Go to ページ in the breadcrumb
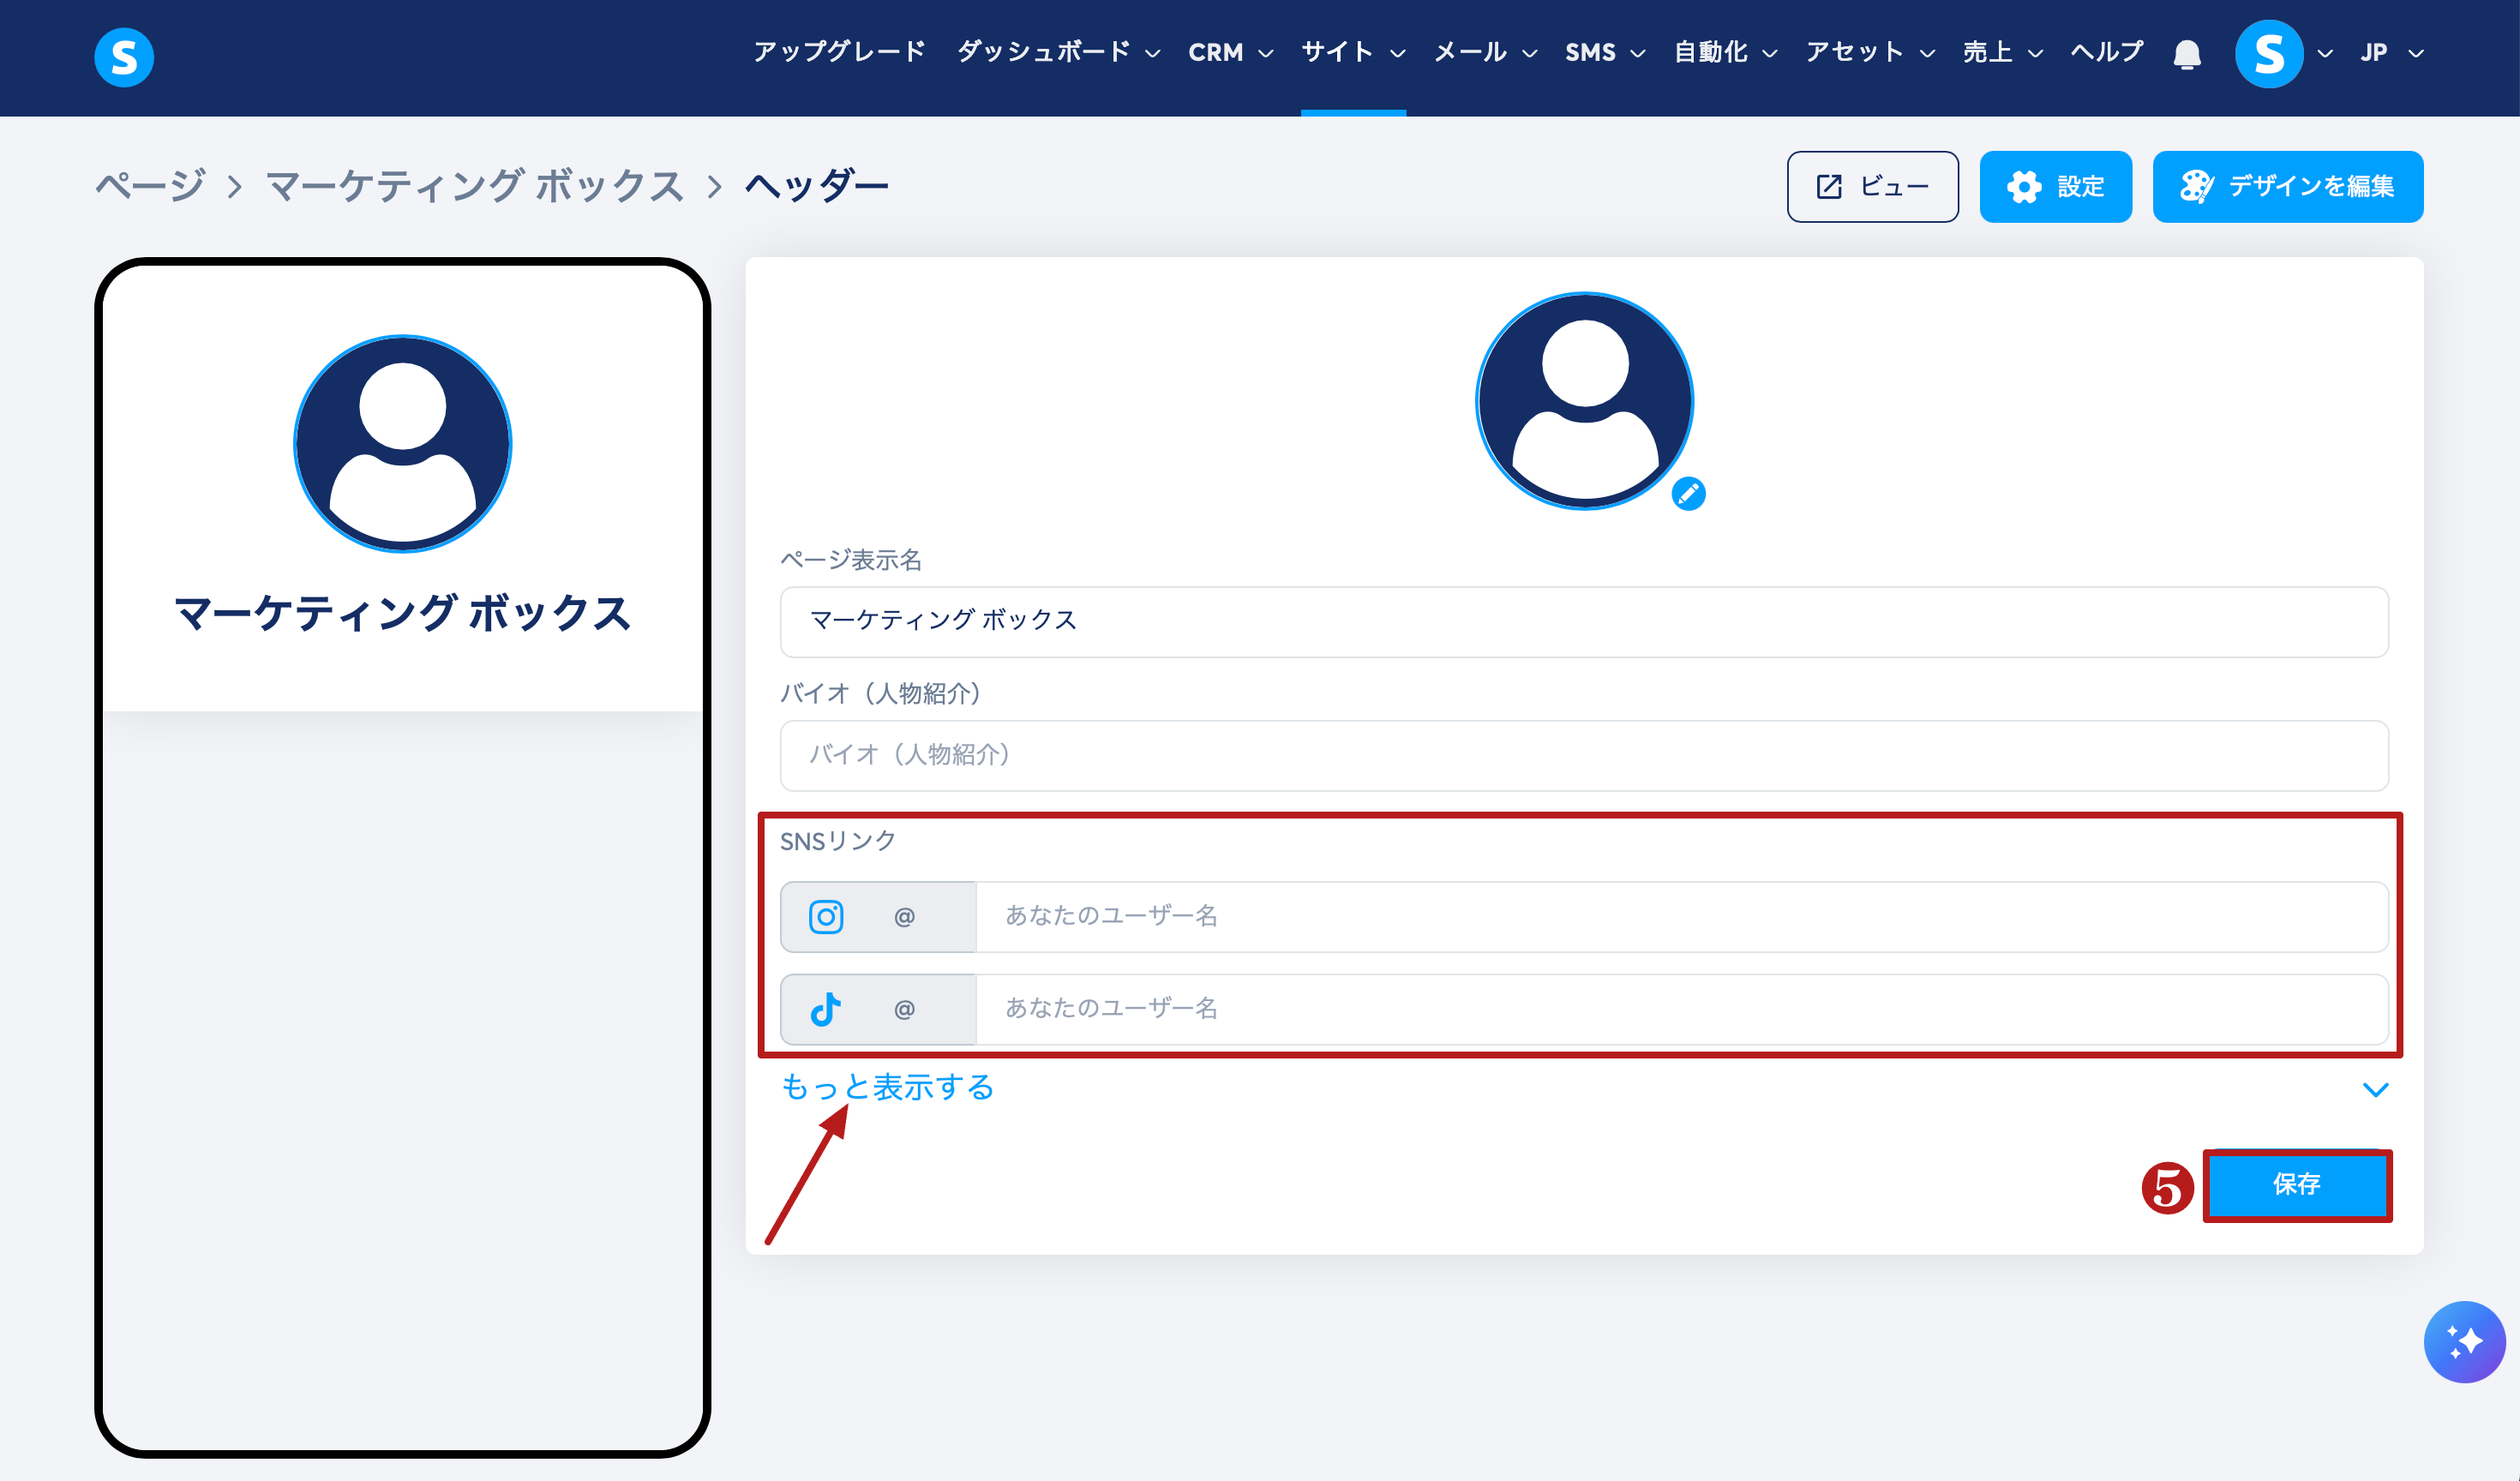The image size is (2520, 1481). 150,187
